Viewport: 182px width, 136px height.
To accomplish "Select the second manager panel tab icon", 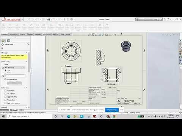I will point(8,40).
